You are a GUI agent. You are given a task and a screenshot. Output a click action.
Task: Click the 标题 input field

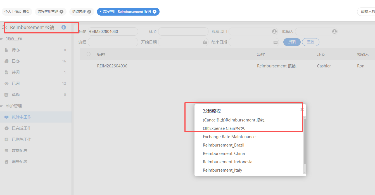pos(113,31)
